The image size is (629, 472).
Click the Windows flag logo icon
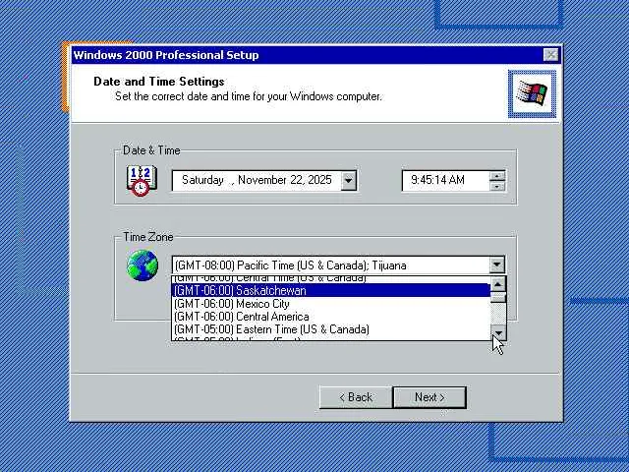pos(533,94)
